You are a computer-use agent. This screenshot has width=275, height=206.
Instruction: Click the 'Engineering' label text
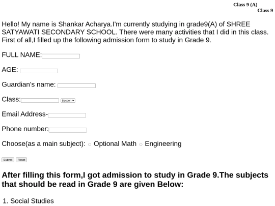[163, 144]
